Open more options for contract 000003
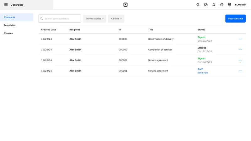 coord(240,50)
